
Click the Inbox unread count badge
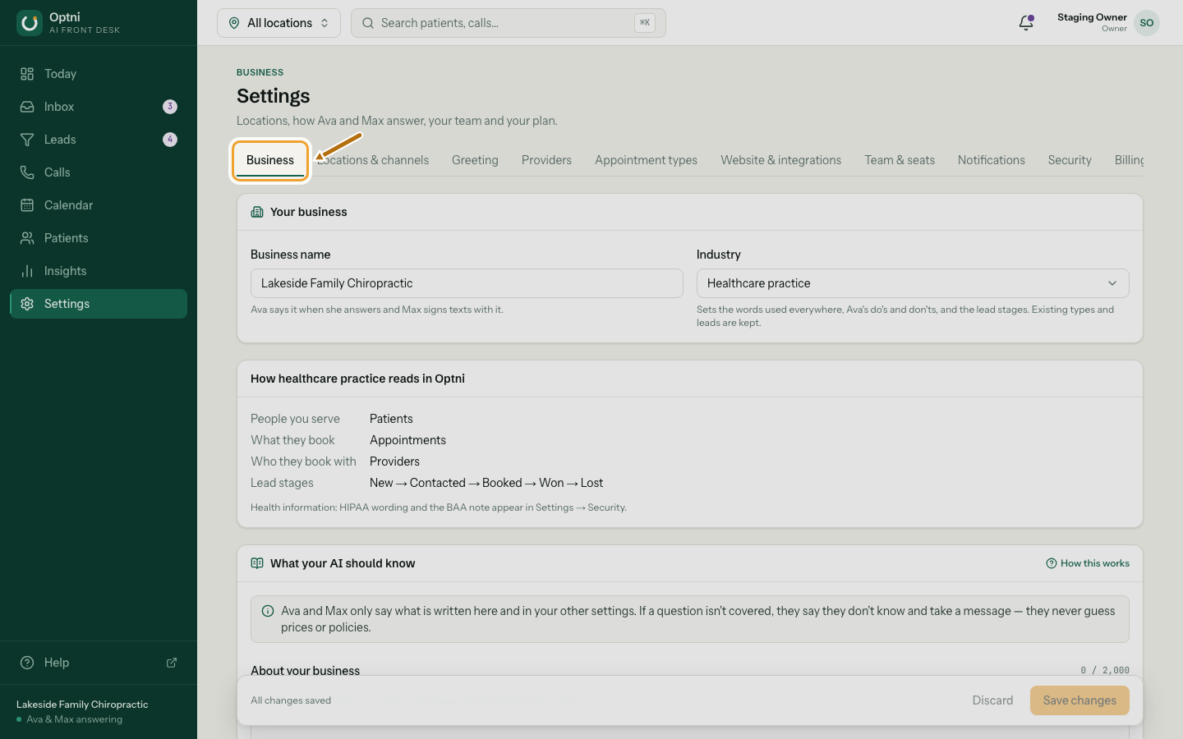coord(170,107)
